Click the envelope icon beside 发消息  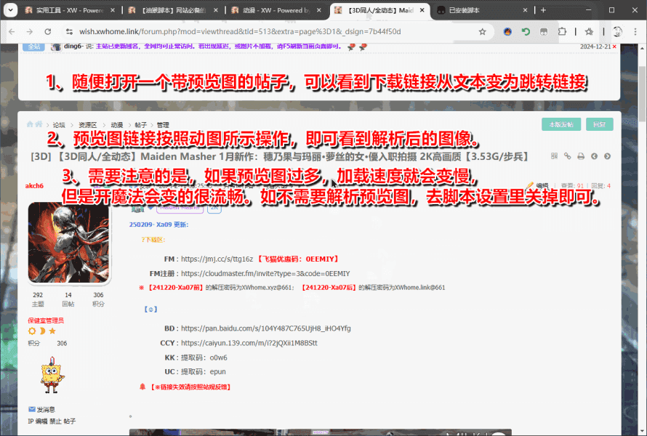coord(32,409)
